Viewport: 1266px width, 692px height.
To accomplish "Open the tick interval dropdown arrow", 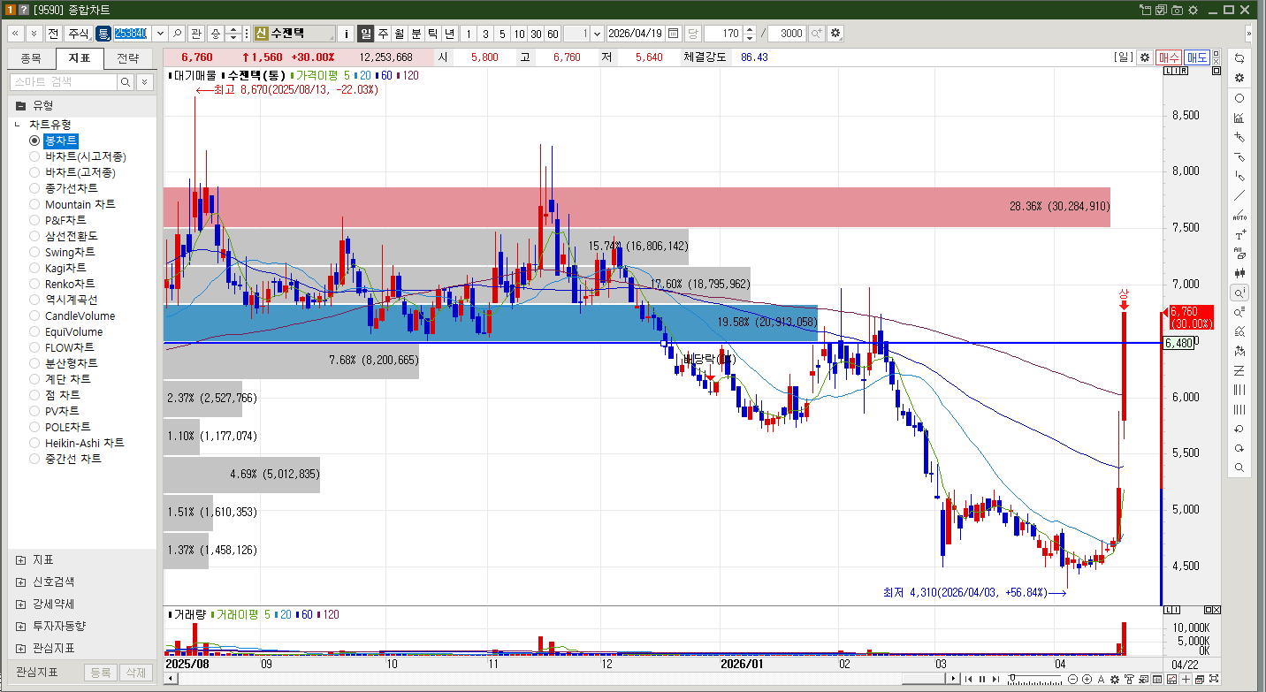I will (598, 34).
